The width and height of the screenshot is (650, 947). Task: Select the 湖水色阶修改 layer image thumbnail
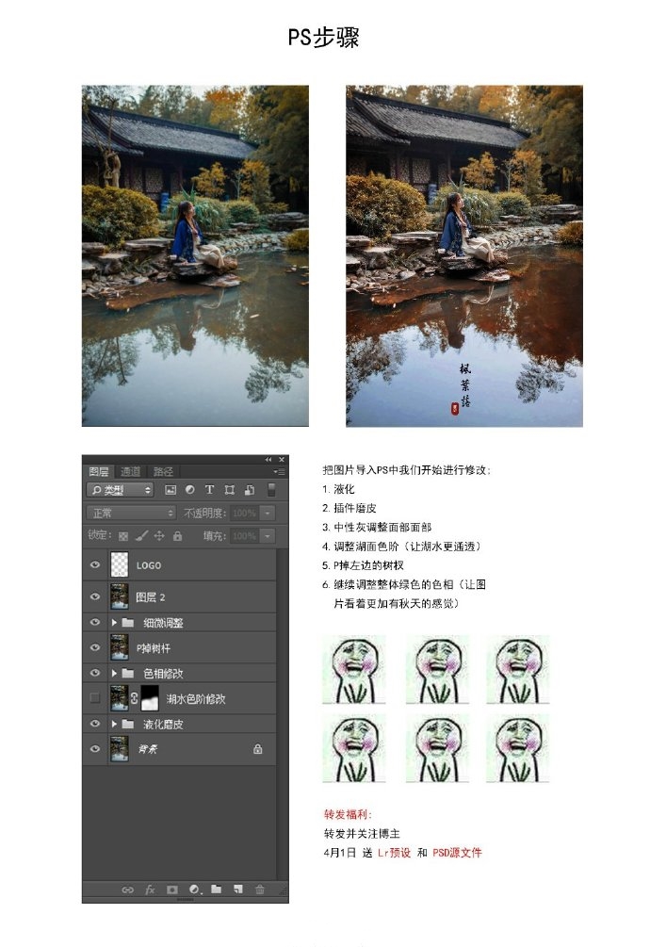tap(120, 698)
